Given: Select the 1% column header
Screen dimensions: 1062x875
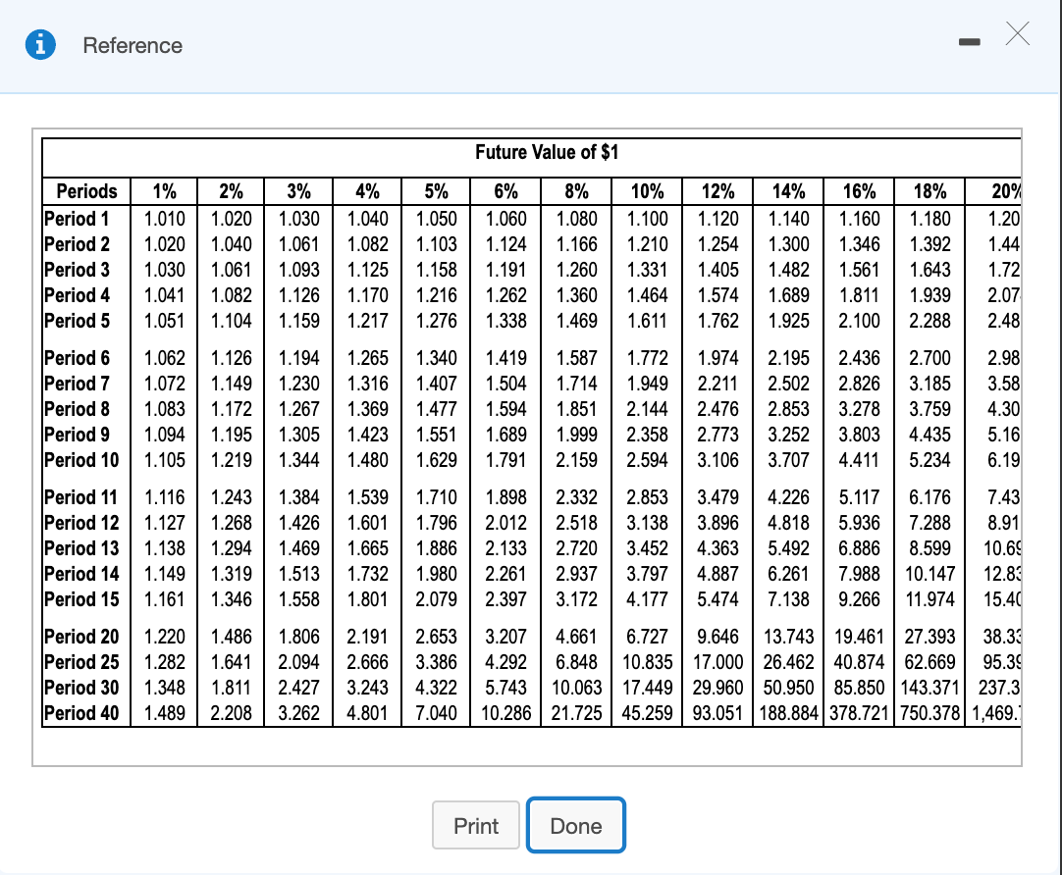Looking at the screenshot, I should click(164, 191).
